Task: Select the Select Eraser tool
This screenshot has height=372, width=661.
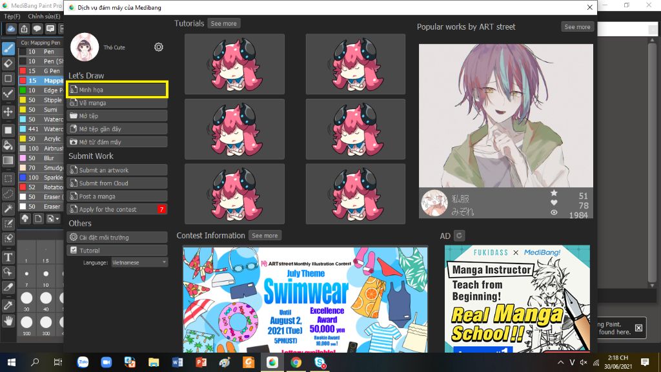Action: [8, 238]
